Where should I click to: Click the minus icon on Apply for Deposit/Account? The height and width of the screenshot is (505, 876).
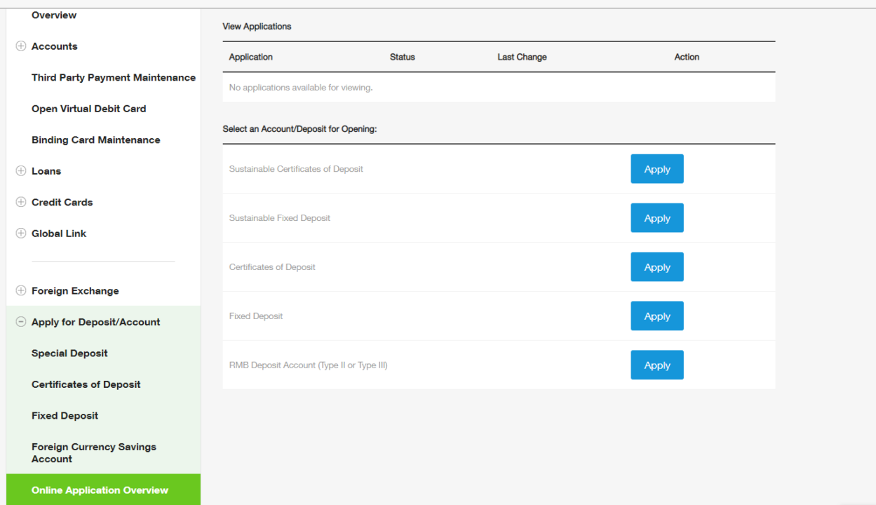pos(20,321)
